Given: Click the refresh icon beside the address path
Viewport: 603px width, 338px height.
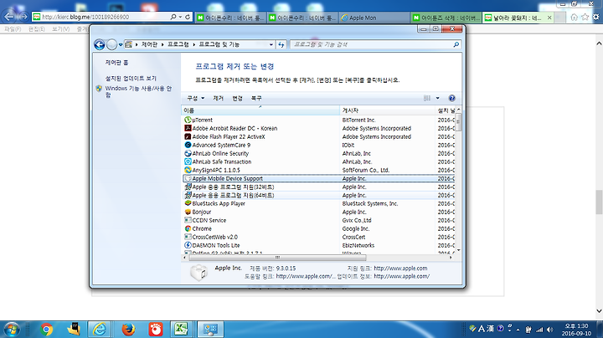Looking at the screenshot, I should point(281,45).
